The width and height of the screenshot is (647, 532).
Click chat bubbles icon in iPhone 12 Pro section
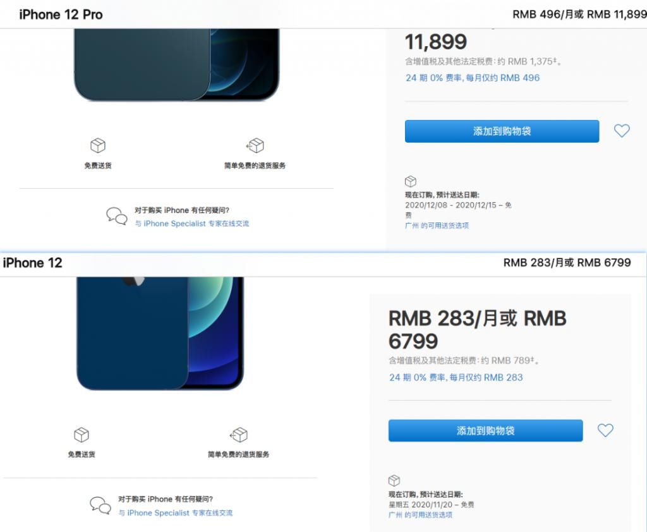(x=116, y=216)
